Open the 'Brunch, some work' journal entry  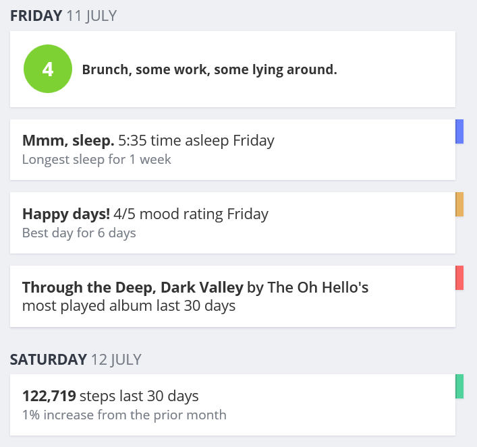coord(209,69)
